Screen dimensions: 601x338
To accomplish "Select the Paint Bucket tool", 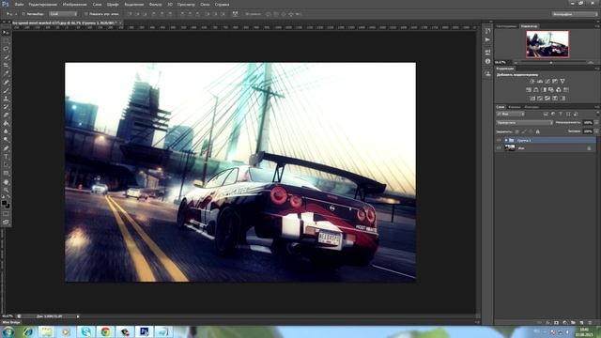I will 6,123.
